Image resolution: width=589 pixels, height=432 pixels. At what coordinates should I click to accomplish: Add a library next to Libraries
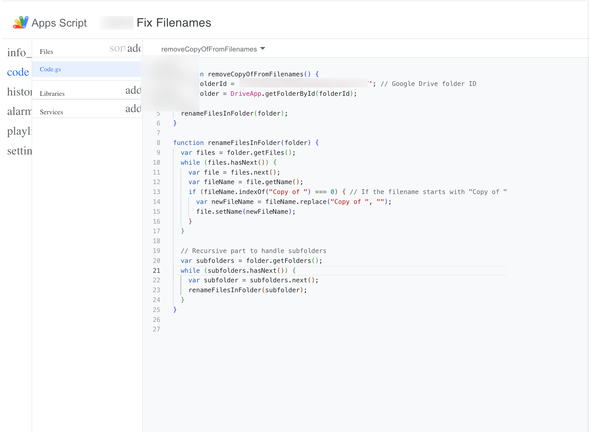click(x=133, y=90)
